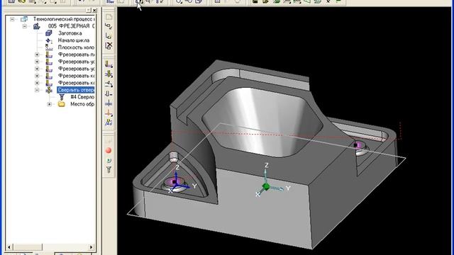Select the 005 ФРЕЗЕРНАЯ label
This screenshot has width=454, height=255.
pyautogui.click(x=71, y=26)
